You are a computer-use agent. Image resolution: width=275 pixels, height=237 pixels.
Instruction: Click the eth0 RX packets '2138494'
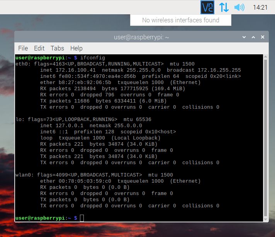[x=85, y=89]
